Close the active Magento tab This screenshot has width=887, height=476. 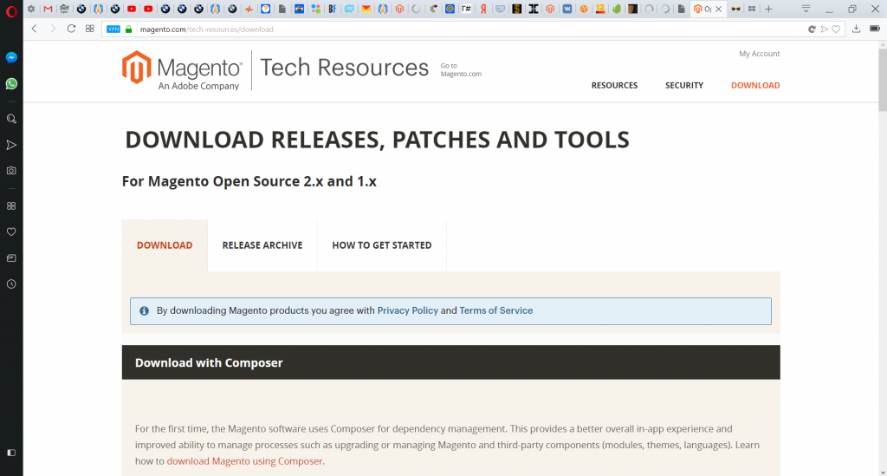point(718,9)
